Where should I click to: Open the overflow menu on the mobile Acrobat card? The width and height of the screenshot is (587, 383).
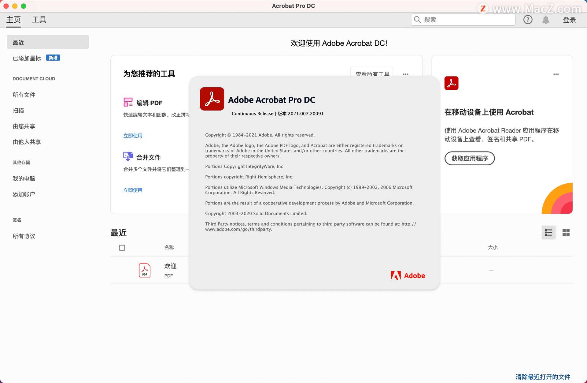click(x=556, y=74)
